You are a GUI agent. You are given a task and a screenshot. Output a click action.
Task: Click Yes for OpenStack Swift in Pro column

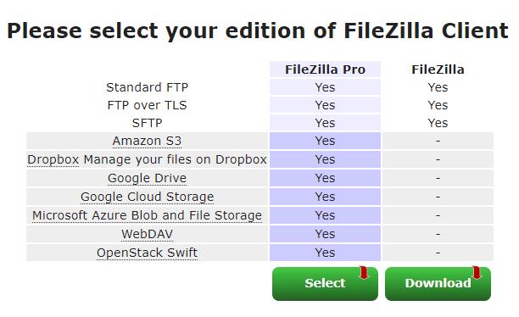pos(325,253)
